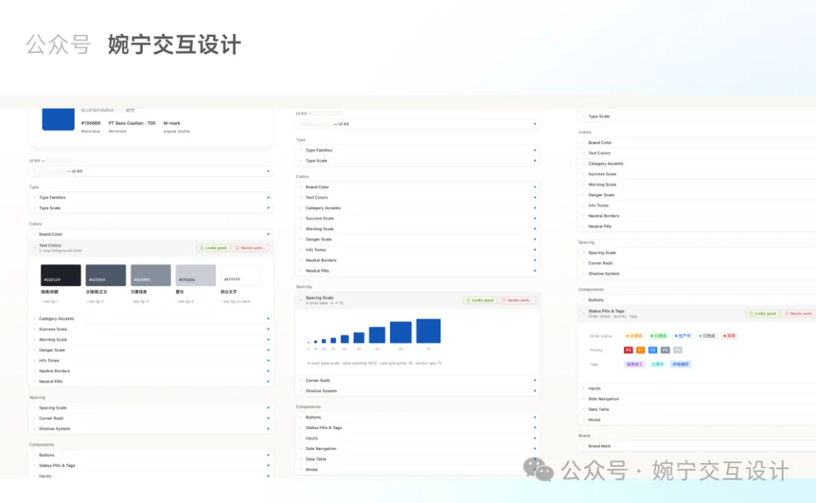Open the Neutral Borders row in right panel
Image resolution: width=816 pixels, height=503 pixels.
[697, 216]
